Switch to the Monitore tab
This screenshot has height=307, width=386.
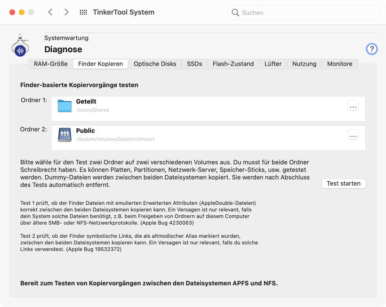(x=339, y=64)
